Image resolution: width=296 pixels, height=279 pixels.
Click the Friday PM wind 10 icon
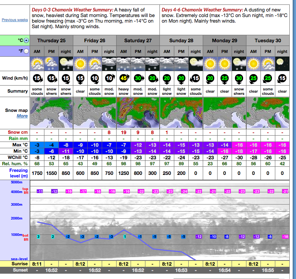coord(95,79)
